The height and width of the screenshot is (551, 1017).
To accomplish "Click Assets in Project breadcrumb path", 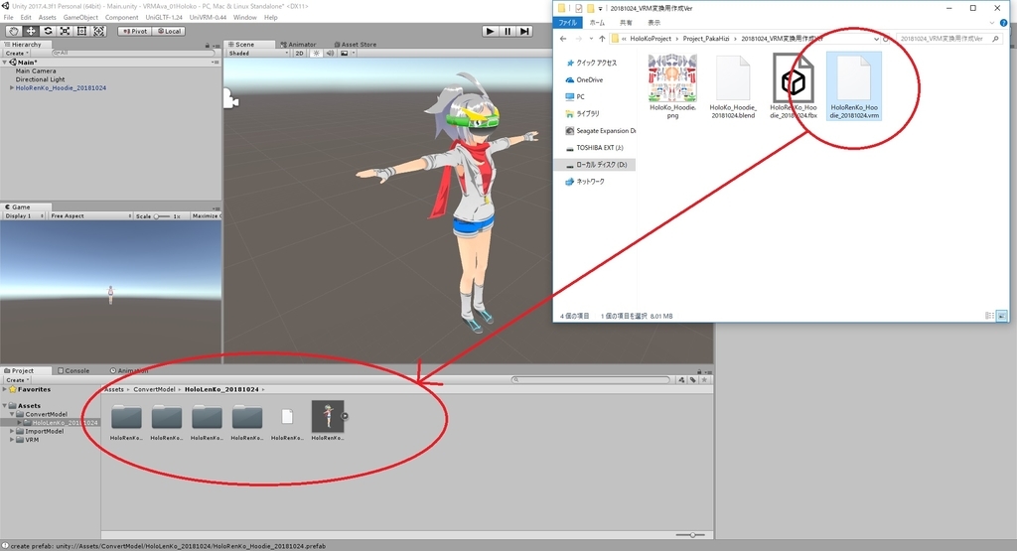I will click(x=113, y=389).
